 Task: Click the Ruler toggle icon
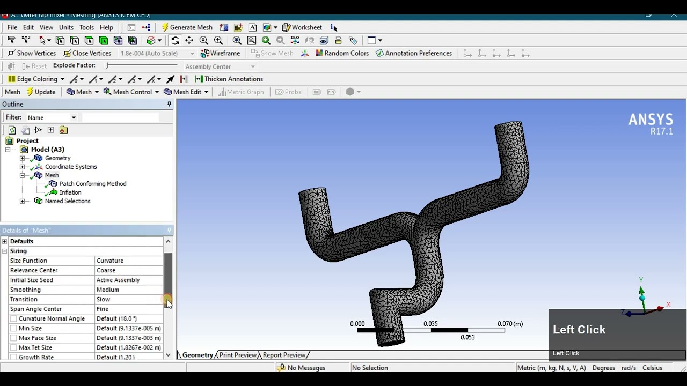pos(338,40)
